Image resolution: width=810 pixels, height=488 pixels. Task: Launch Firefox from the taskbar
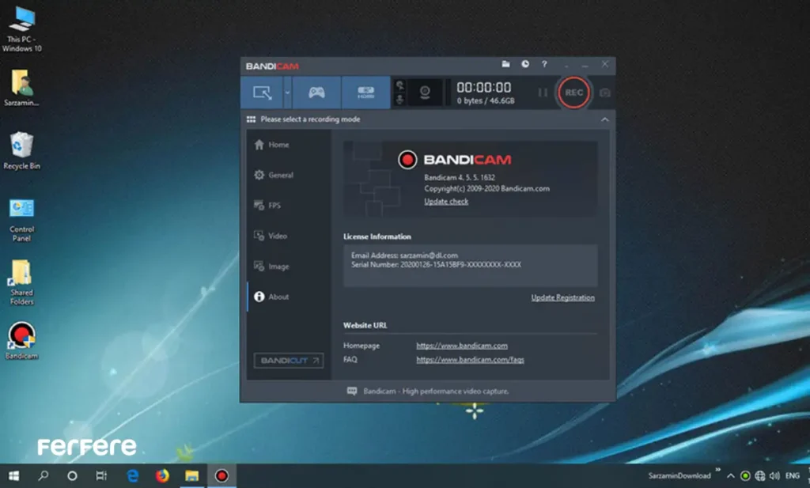pos(162,475)
